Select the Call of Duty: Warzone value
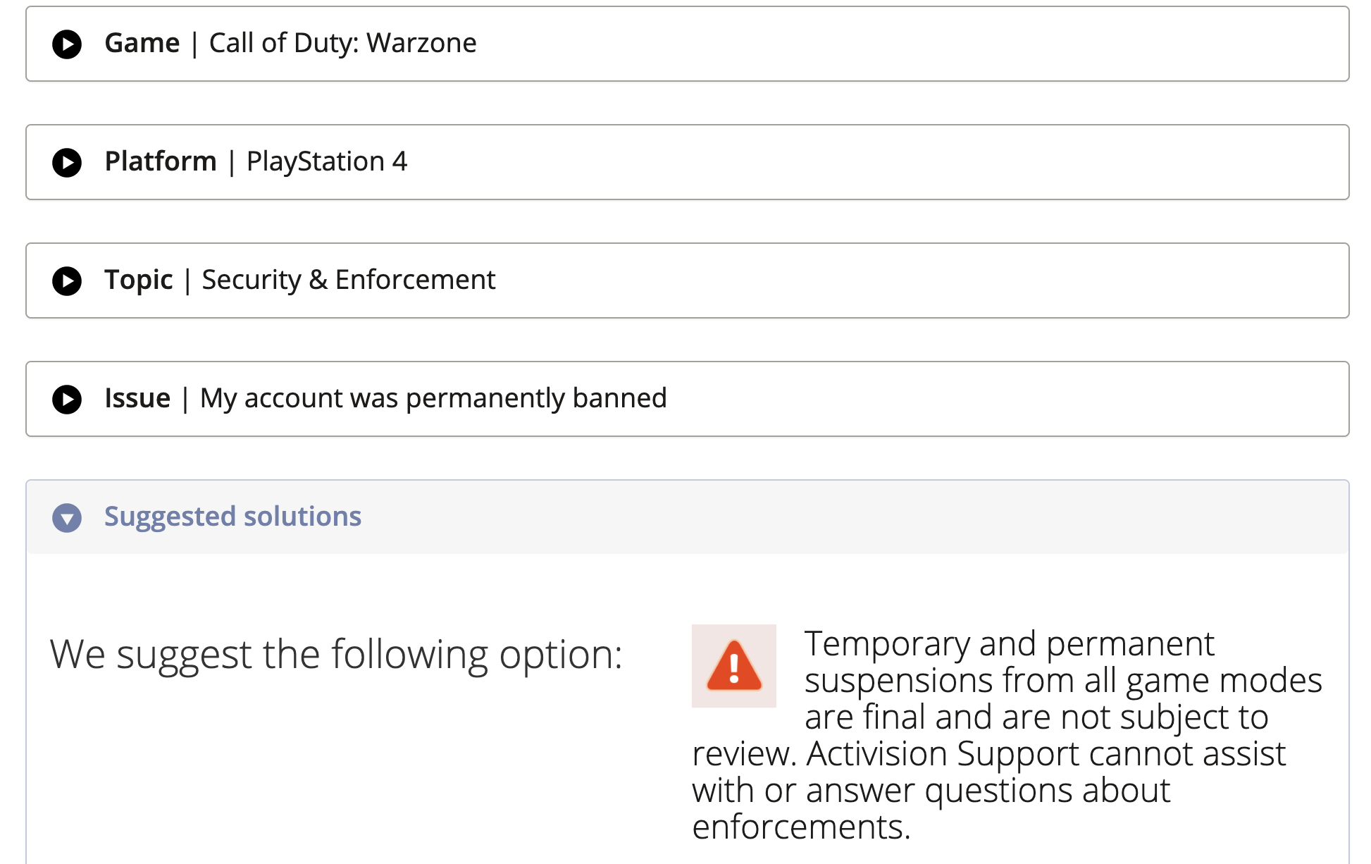Screen dimensions: 1371x864 (x=342, y=43)
